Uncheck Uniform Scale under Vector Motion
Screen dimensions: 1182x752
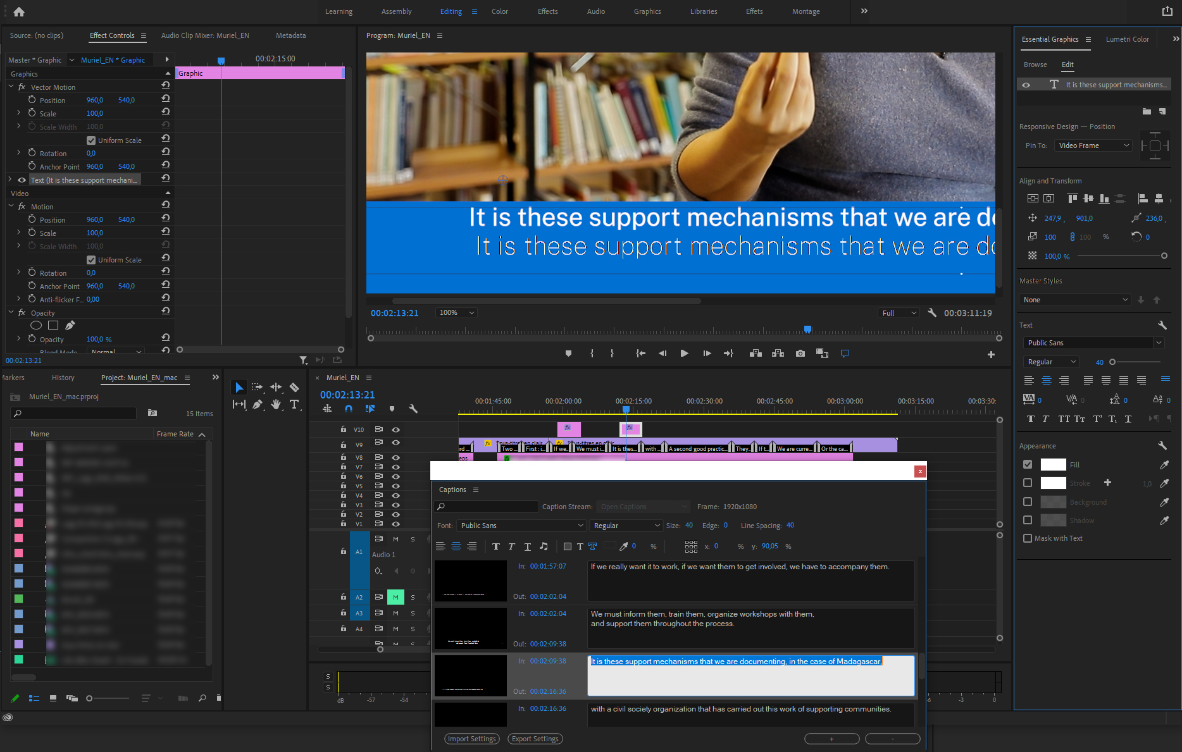(92, 140)
